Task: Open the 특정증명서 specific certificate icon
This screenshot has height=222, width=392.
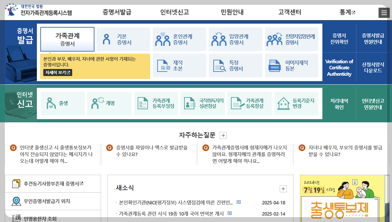Action: pos(235,65)
